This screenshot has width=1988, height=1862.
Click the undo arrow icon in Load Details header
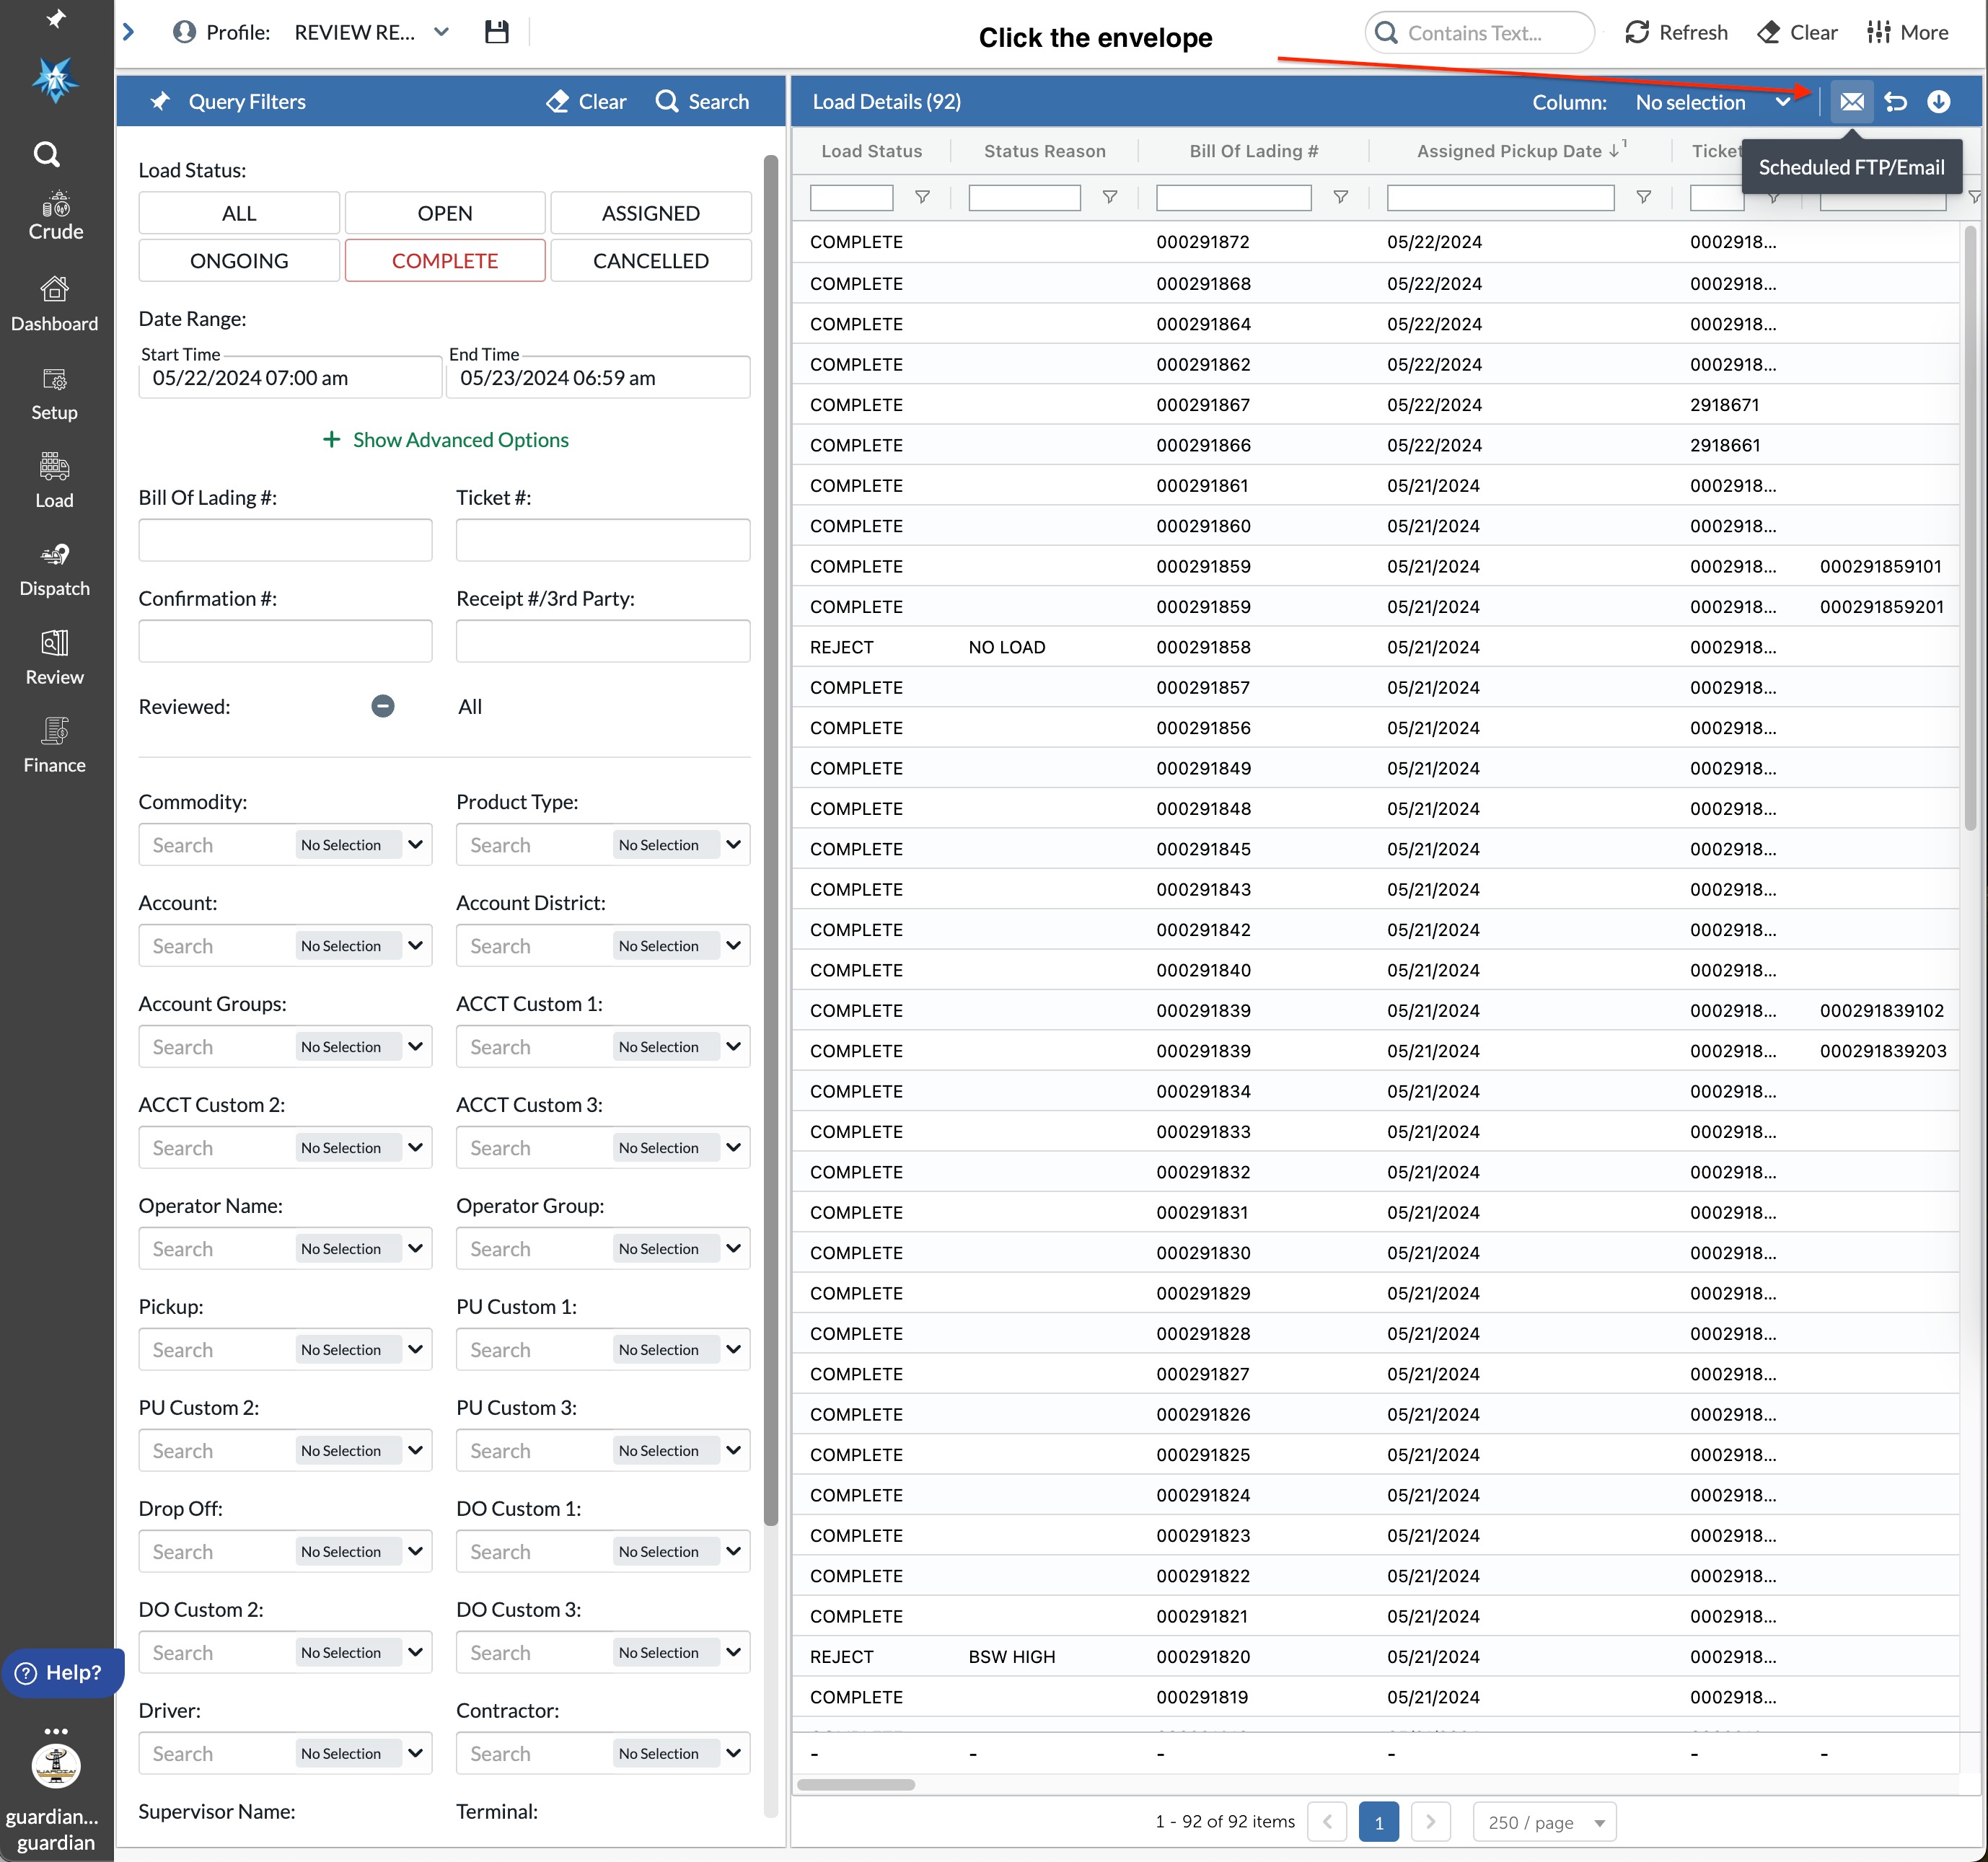(x=1895, y=102)
